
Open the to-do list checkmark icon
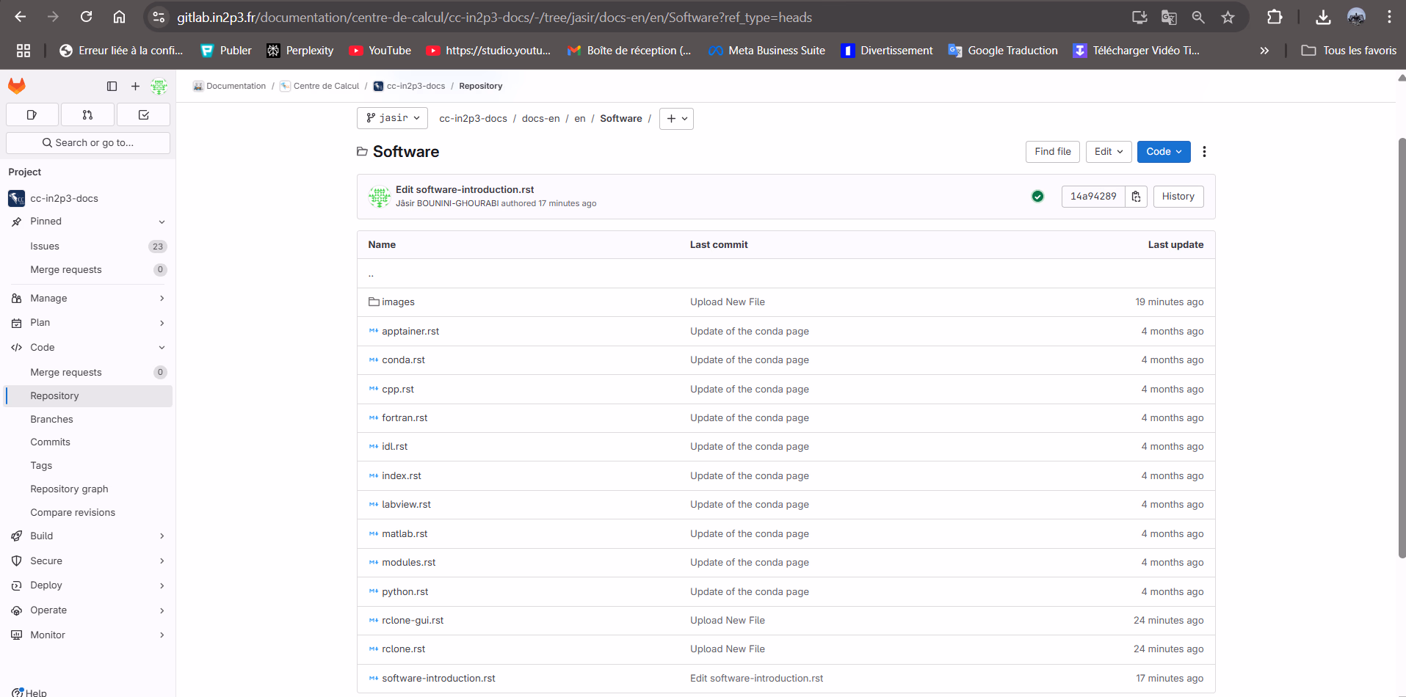tap(143, 114)
